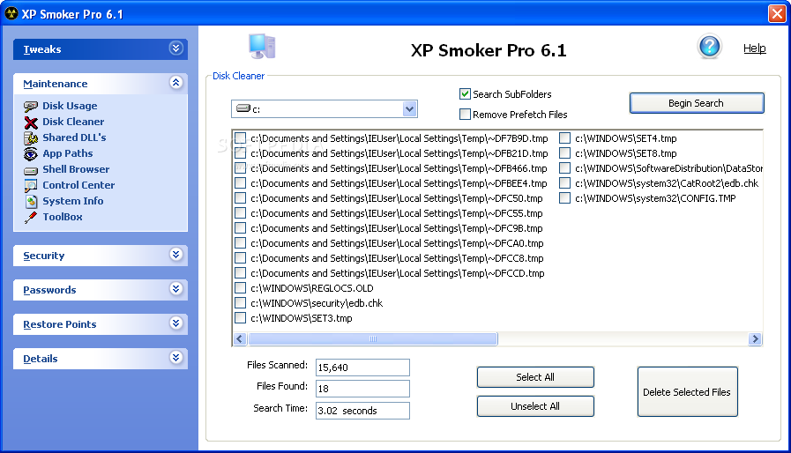
Task: Click the Passwords header label
Action: pyautogui.click(x=49, y=290)
